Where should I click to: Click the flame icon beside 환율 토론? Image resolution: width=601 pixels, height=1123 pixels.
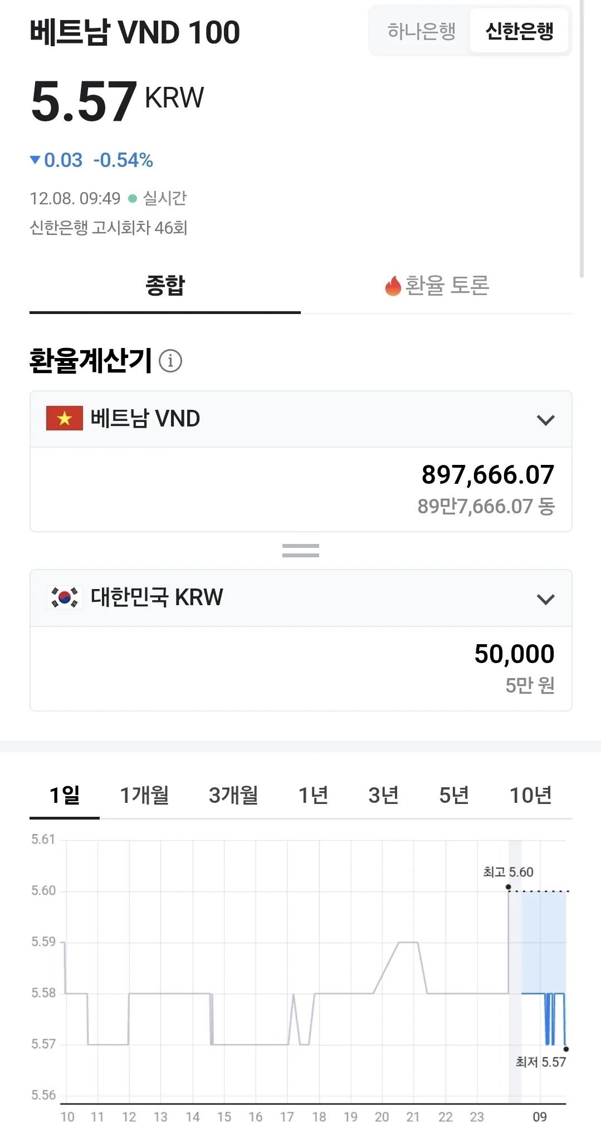point(393,286)
